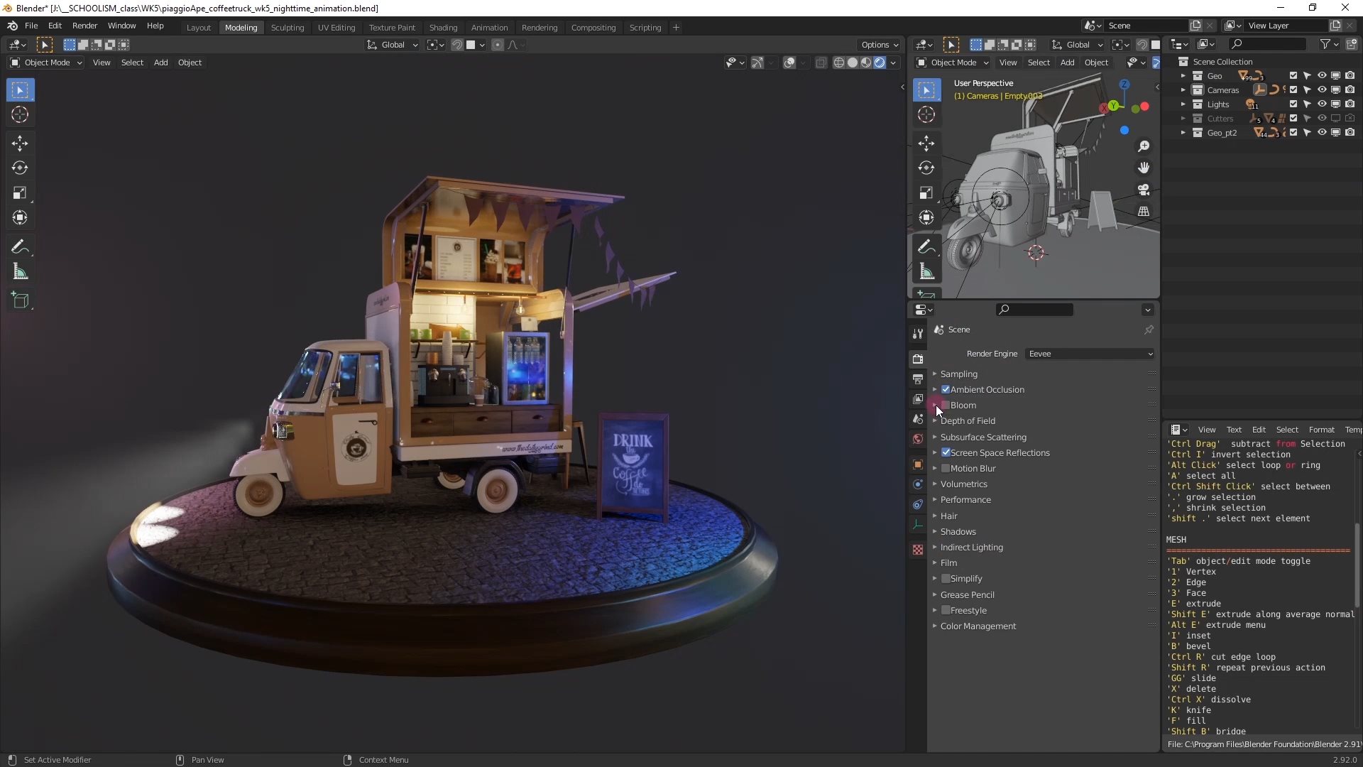The height and width of the screenshot is (767, 1363).
Task: Select the Move tool in left toolbar
Action: click(20, 143)
